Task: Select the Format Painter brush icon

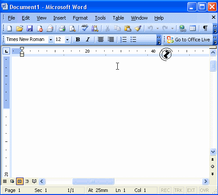Action: coord(138,28)
